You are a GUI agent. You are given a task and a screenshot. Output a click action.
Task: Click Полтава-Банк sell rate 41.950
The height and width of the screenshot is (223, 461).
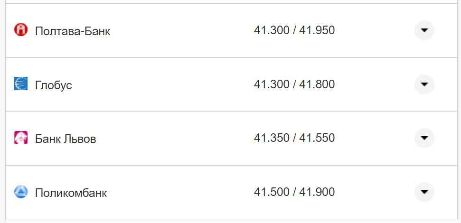click(x=317, y=30)
